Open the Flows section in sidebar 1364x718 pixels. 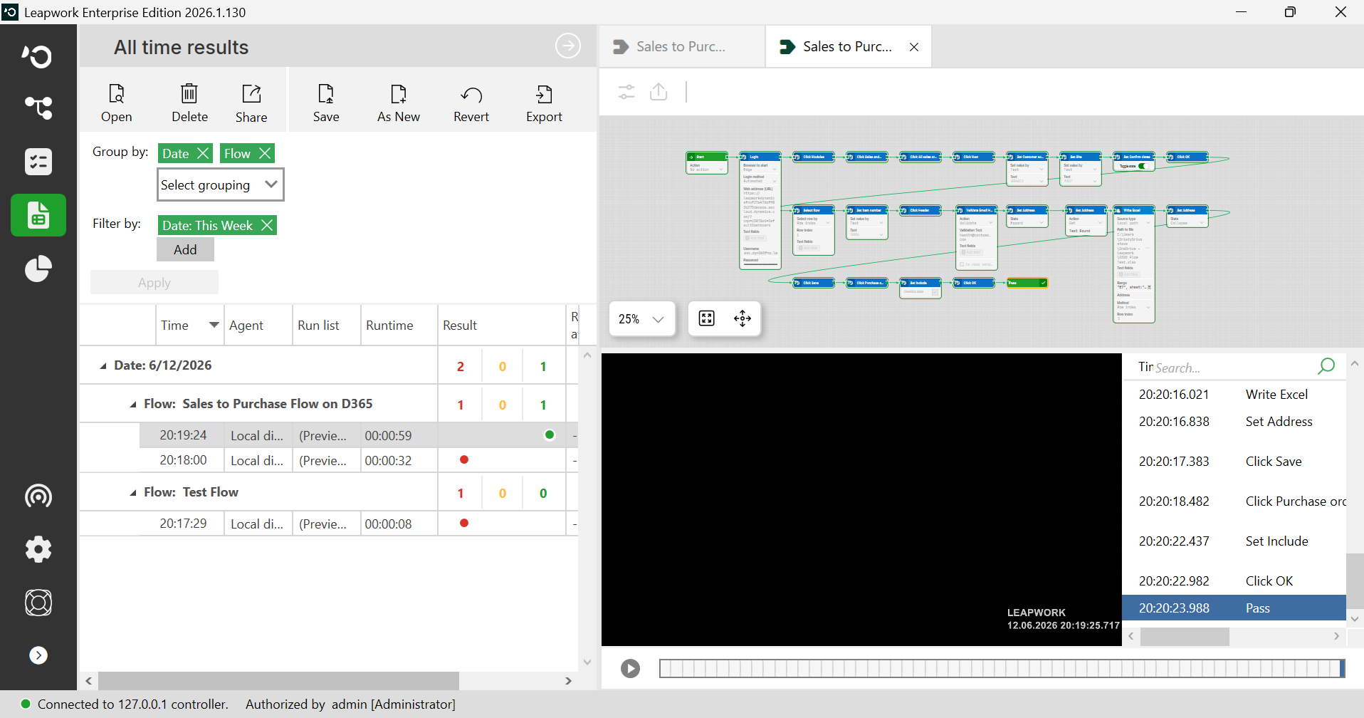(x=38, y=108)
